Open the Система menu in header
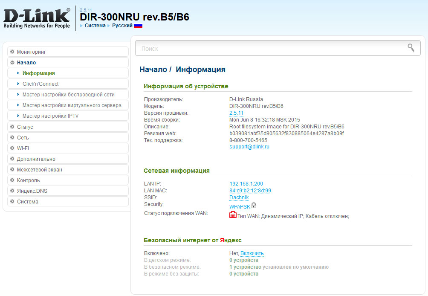 tap(95, 26)
